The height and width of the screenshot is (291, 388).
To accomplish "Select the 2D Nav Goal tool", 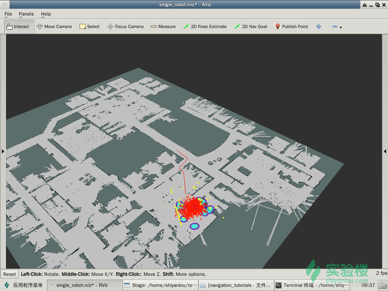I will point(251,27).
